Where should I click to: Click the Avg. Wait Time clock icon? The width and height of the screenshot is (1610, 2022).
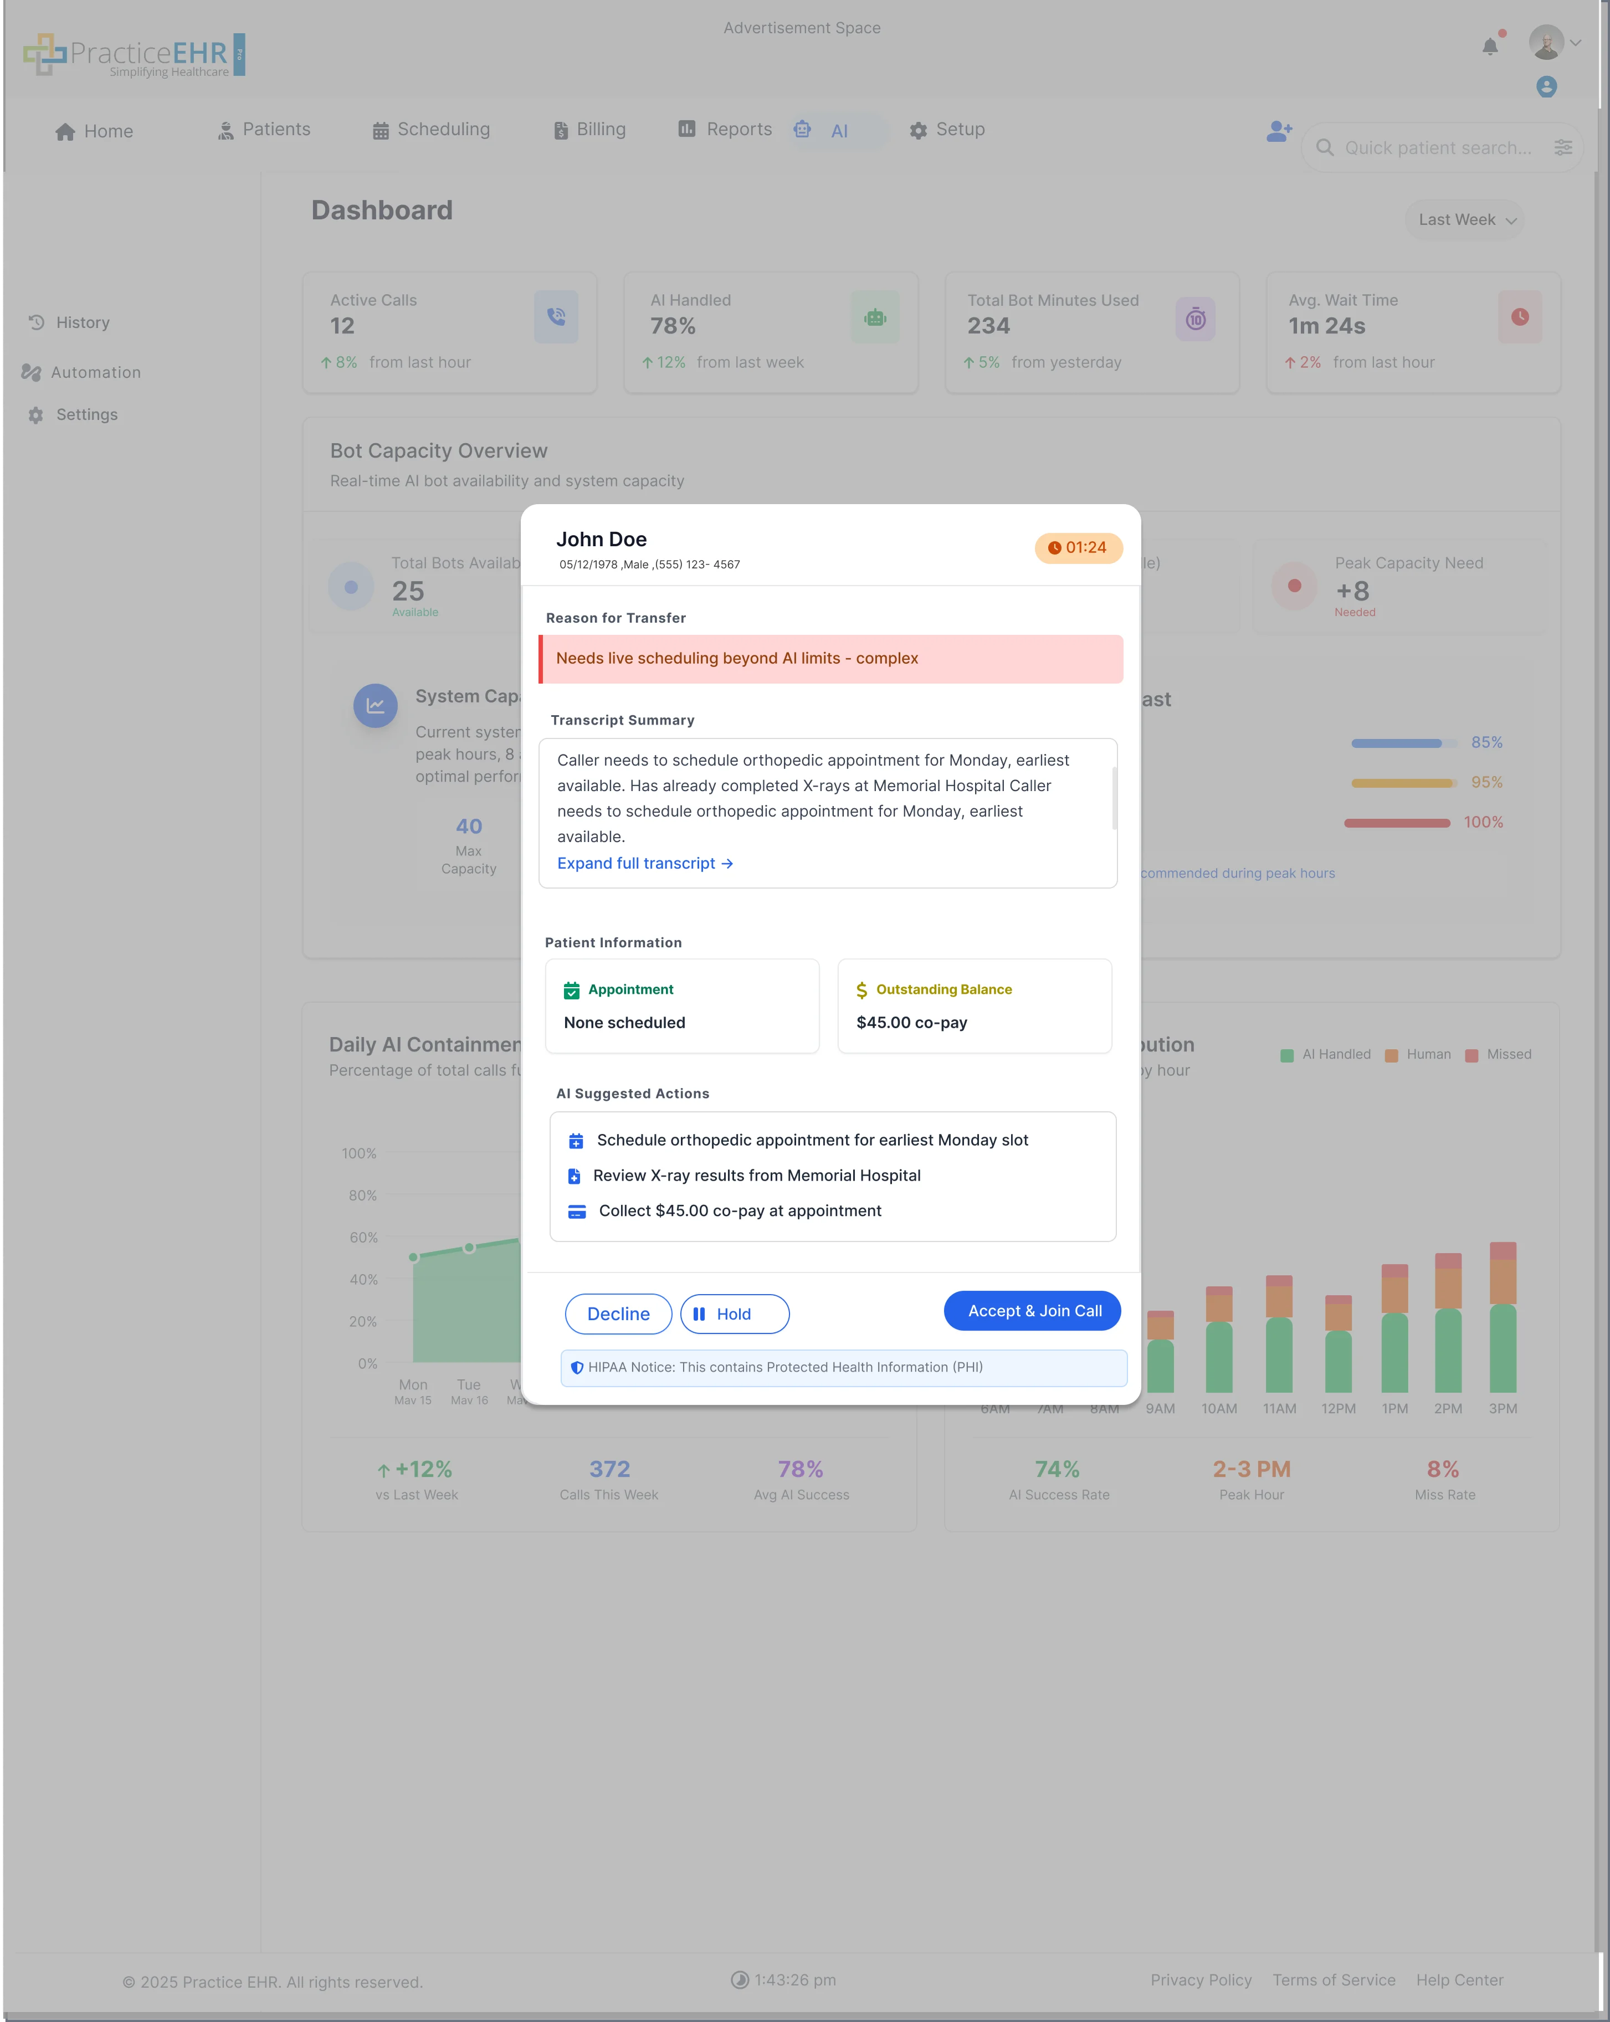click(1519, 317)
